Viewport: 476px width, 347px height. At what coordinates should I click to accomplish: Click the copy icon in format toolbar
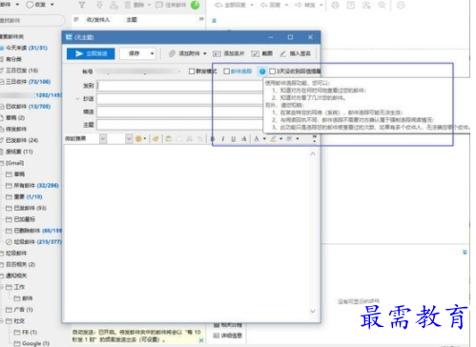click(x=179, y=139)
